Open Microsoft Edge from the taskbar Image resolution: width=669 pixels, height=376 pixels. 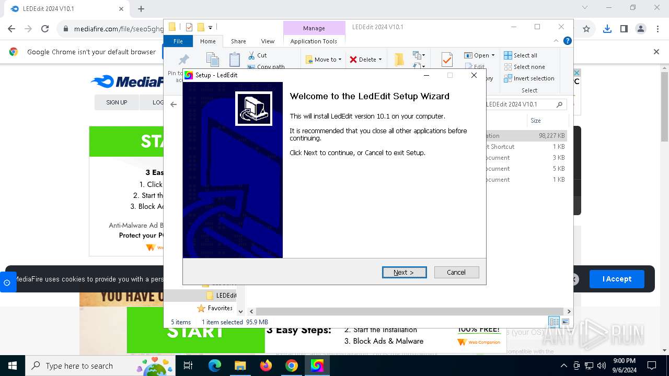click(215, 366)
